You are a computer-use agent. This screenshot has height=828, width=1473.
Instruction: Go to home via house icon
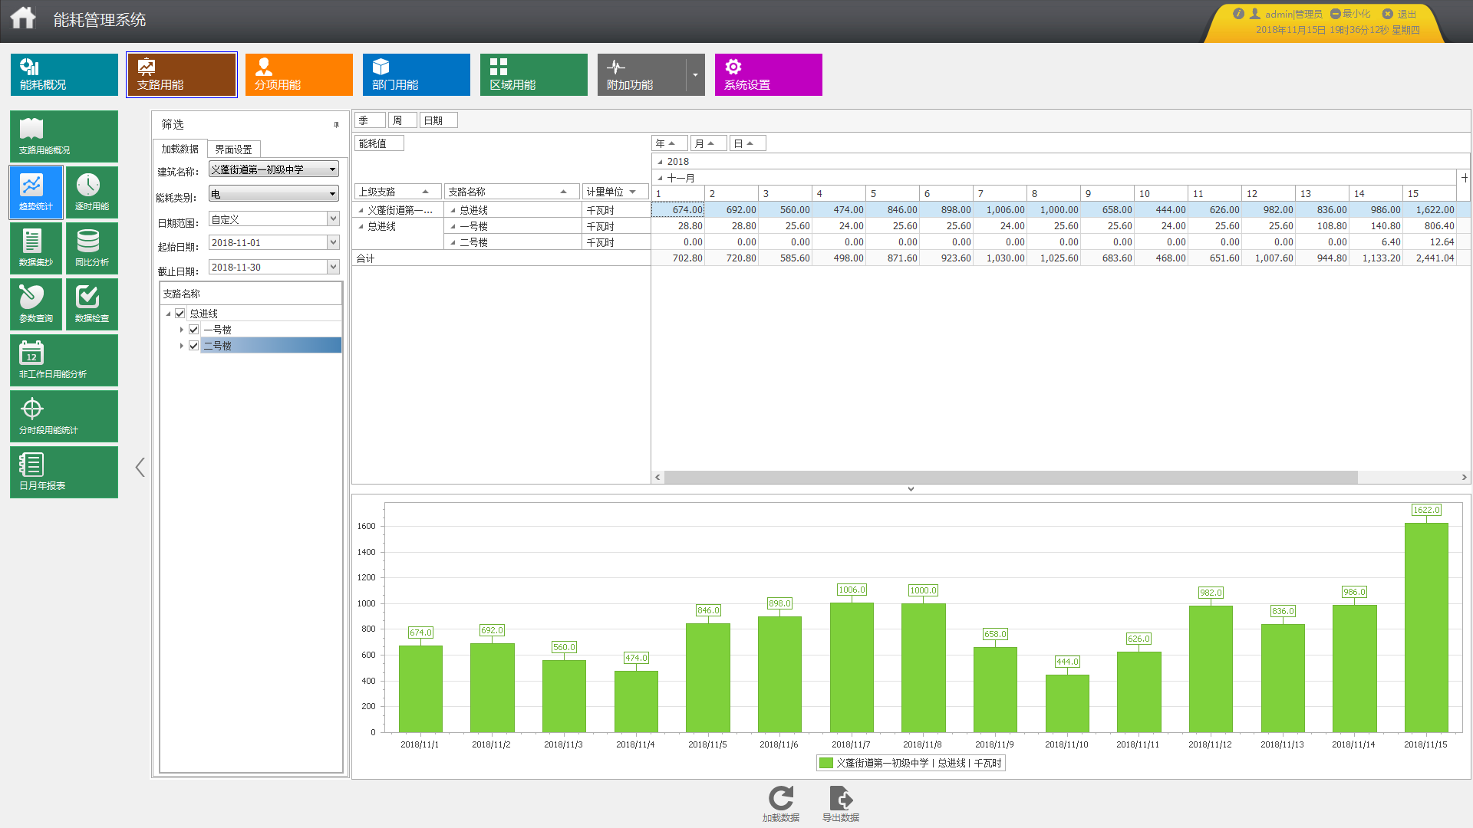pyautogui.click(x=23, y=18)
